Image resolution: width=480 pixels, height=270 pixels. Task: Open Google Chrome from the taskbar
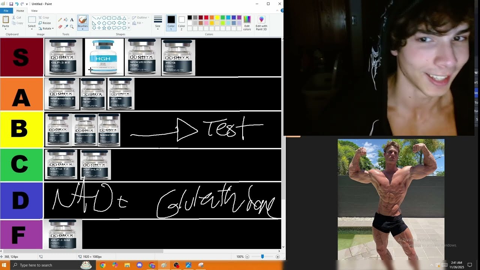pos(103,265)
